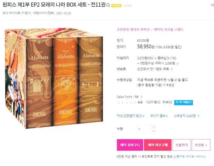Image resolution: width=214 pixels, height=166 pixels.
Task: Click the 예약 바로구매 button
Action: (158, 145)
